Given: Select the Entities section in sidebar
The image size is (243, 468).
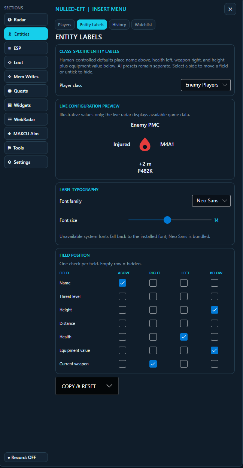Looking at the screenshot, I should click(26, 34).
